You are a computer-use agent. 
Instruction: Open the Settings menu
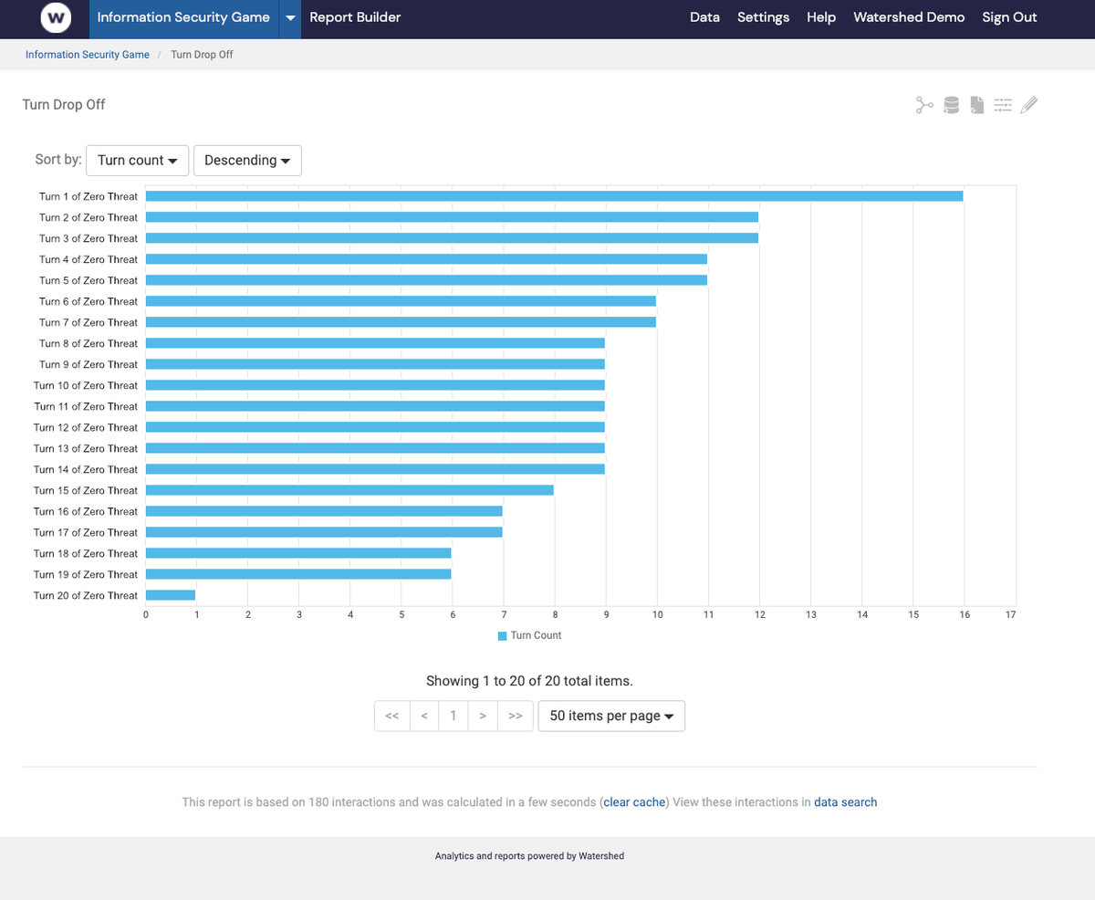click(x=763, y=17)
